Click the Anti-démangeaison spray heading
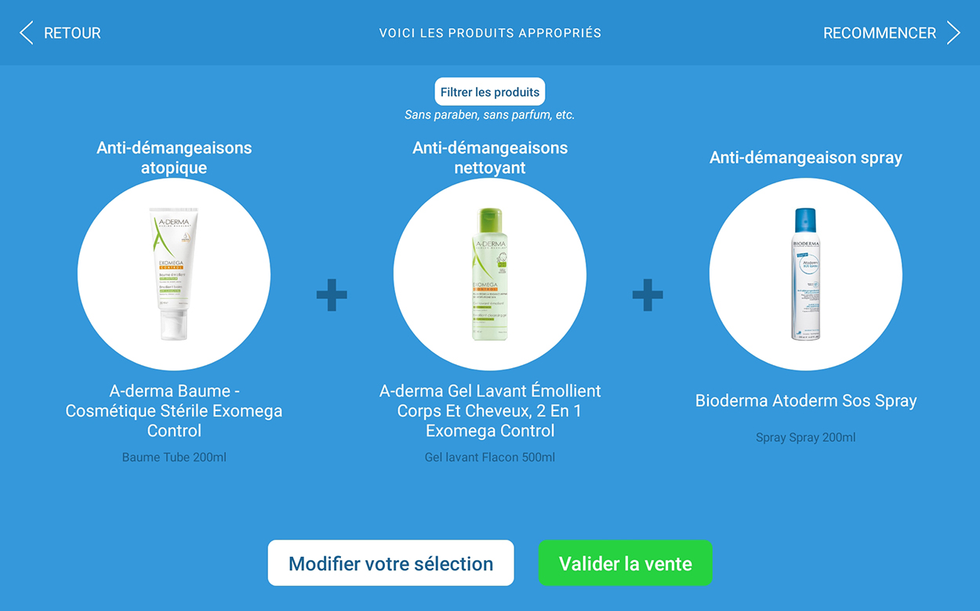980x611 pixels. [806, 157]
